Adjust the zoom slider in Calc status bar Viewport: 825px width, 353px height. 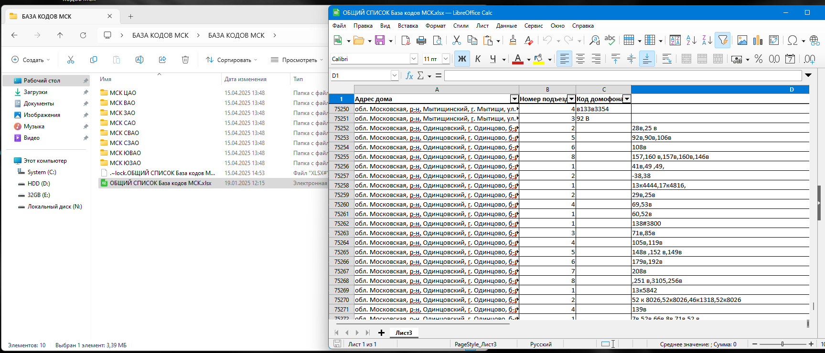click(x=782, y=344)
